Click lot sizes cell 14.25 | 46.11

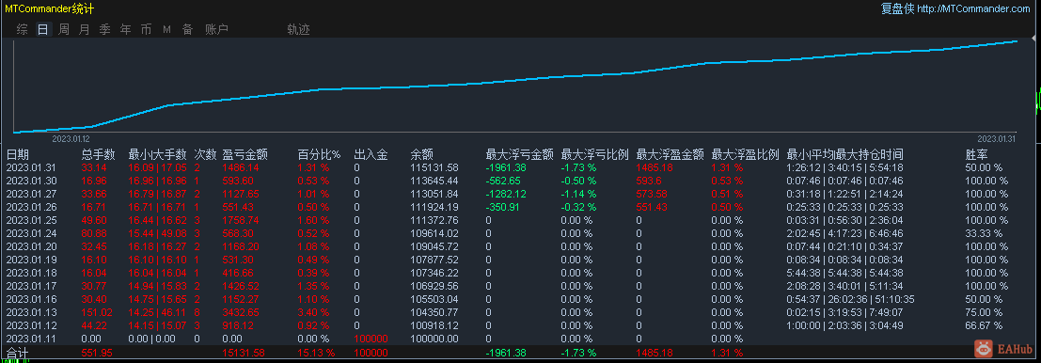point(157,312)
